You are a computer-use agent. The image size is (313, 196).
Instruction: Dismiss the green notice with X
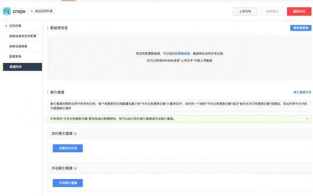click(308, 119)
